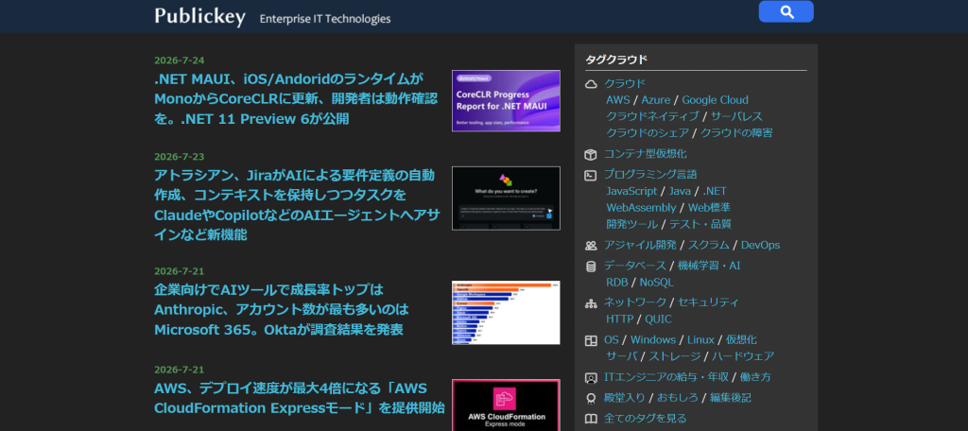Image resolution: width=968 pixels, height=431 pixels.
Task: Select the RDB tag
Action: [617, 283]
